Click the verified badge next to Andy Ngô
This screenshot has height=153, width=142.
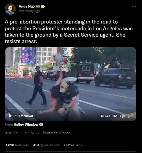(43, 7)
